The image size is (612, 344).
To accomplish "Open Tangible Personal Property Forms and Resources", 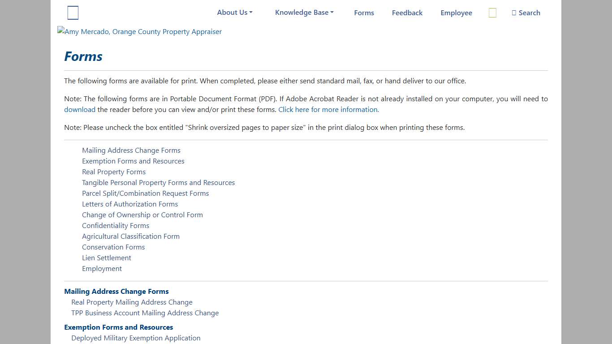I will 158,183.
